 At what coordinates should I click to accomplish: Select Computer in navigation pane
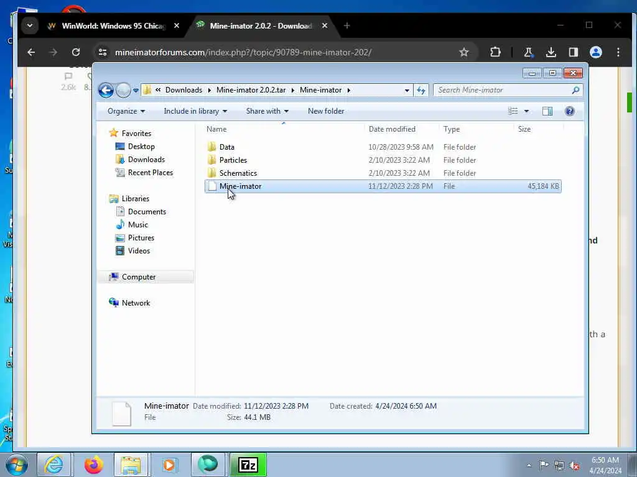(x=139, y=277)
